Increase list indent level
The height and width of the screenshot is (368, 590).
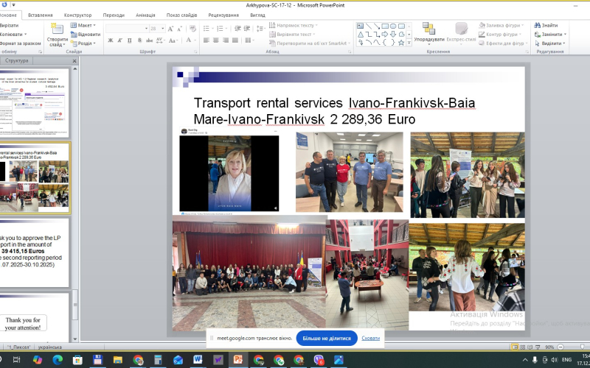(x=247, y=29)
